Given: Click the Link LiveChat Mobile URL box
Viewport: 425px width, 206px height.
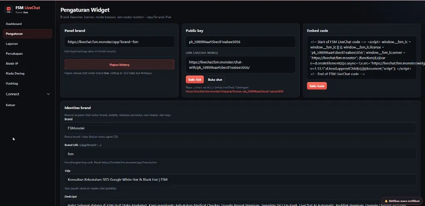Looking at the screenshot, I should point(240,65).
